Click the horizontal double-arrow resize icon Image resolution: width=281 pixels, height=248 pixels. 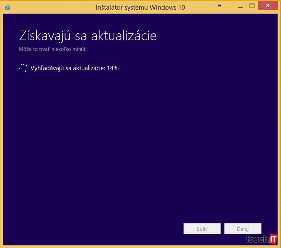tap(220, 6)
